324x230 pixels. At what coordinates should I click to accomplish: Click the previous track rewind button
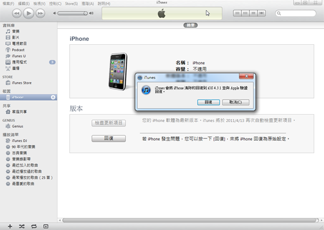tap(17, 13)
